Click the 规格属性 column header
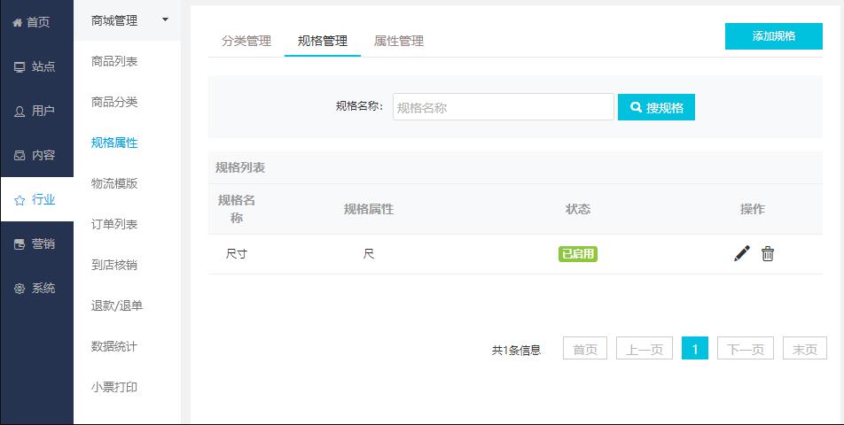The width and height of the screenshot is (844, 425). coord(369,209)
